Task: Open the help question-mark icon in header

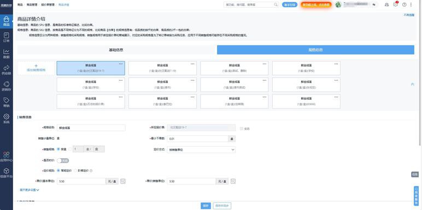Action: (x=405, y=4)
